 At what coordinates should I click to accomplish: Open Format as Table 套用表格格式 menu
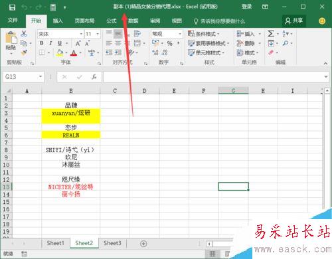(x=208, y=43)
